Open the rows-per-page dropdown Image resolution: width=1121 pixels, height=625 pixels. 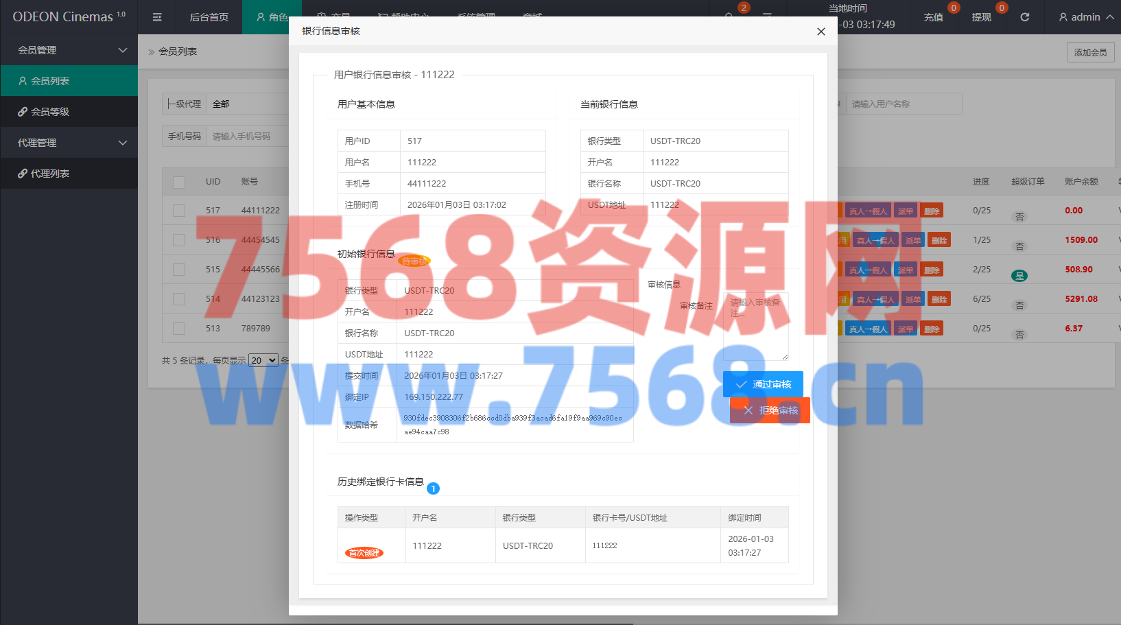pos(263,360)
